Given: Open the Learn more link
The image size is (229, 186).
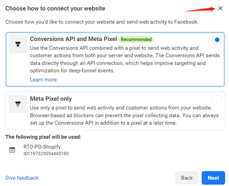Looking at the screenshot, I should point(43,80).
